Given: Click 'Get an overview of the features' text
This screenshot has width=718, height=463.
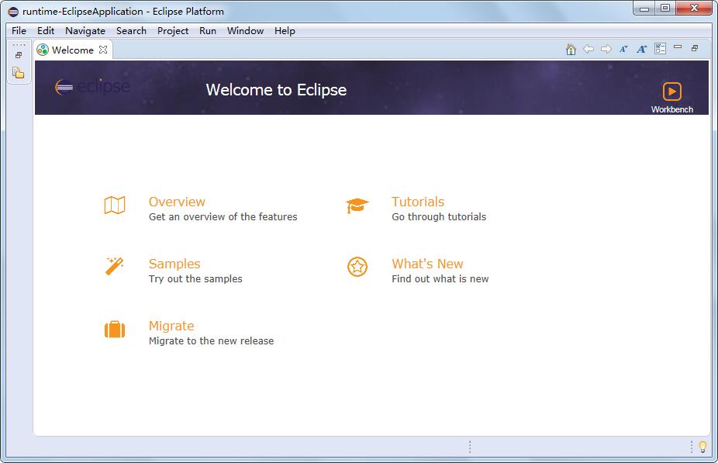Looking at the screenshot, I should point(223,216).
